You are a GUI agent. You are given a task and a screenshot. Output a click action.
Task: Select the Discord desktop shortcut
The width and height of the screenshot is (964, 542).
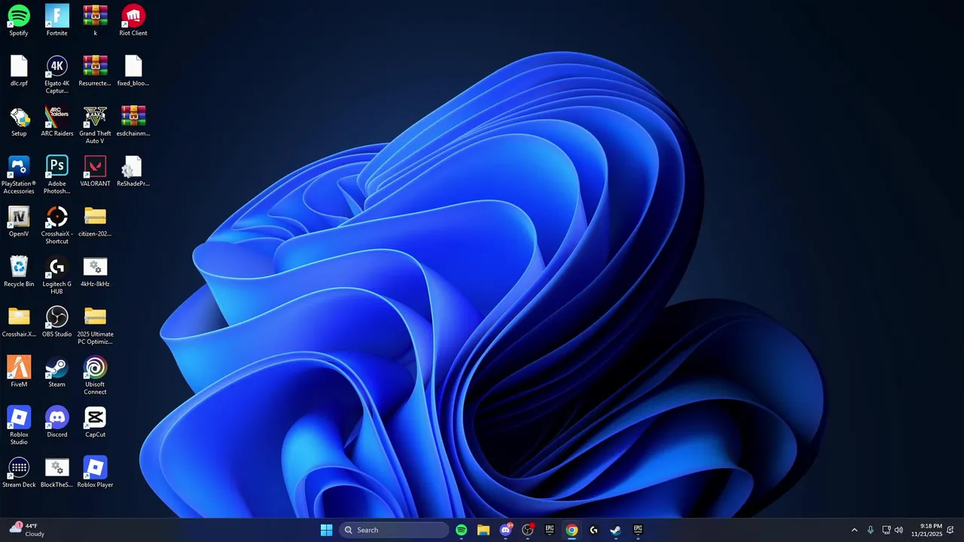56,422
